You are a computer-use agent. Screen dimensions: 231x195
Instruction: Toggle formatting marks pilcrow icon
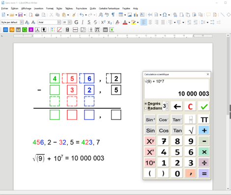tap(113, 15)
